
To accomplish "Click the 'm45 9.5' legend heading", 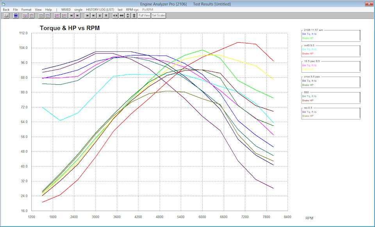I will point(309,45).
